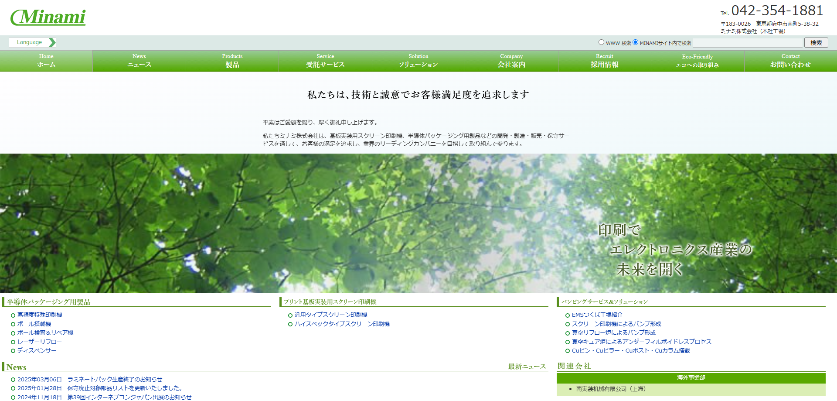Select the WWW search radio button
The image size is (837, 401).
point(601,42)
